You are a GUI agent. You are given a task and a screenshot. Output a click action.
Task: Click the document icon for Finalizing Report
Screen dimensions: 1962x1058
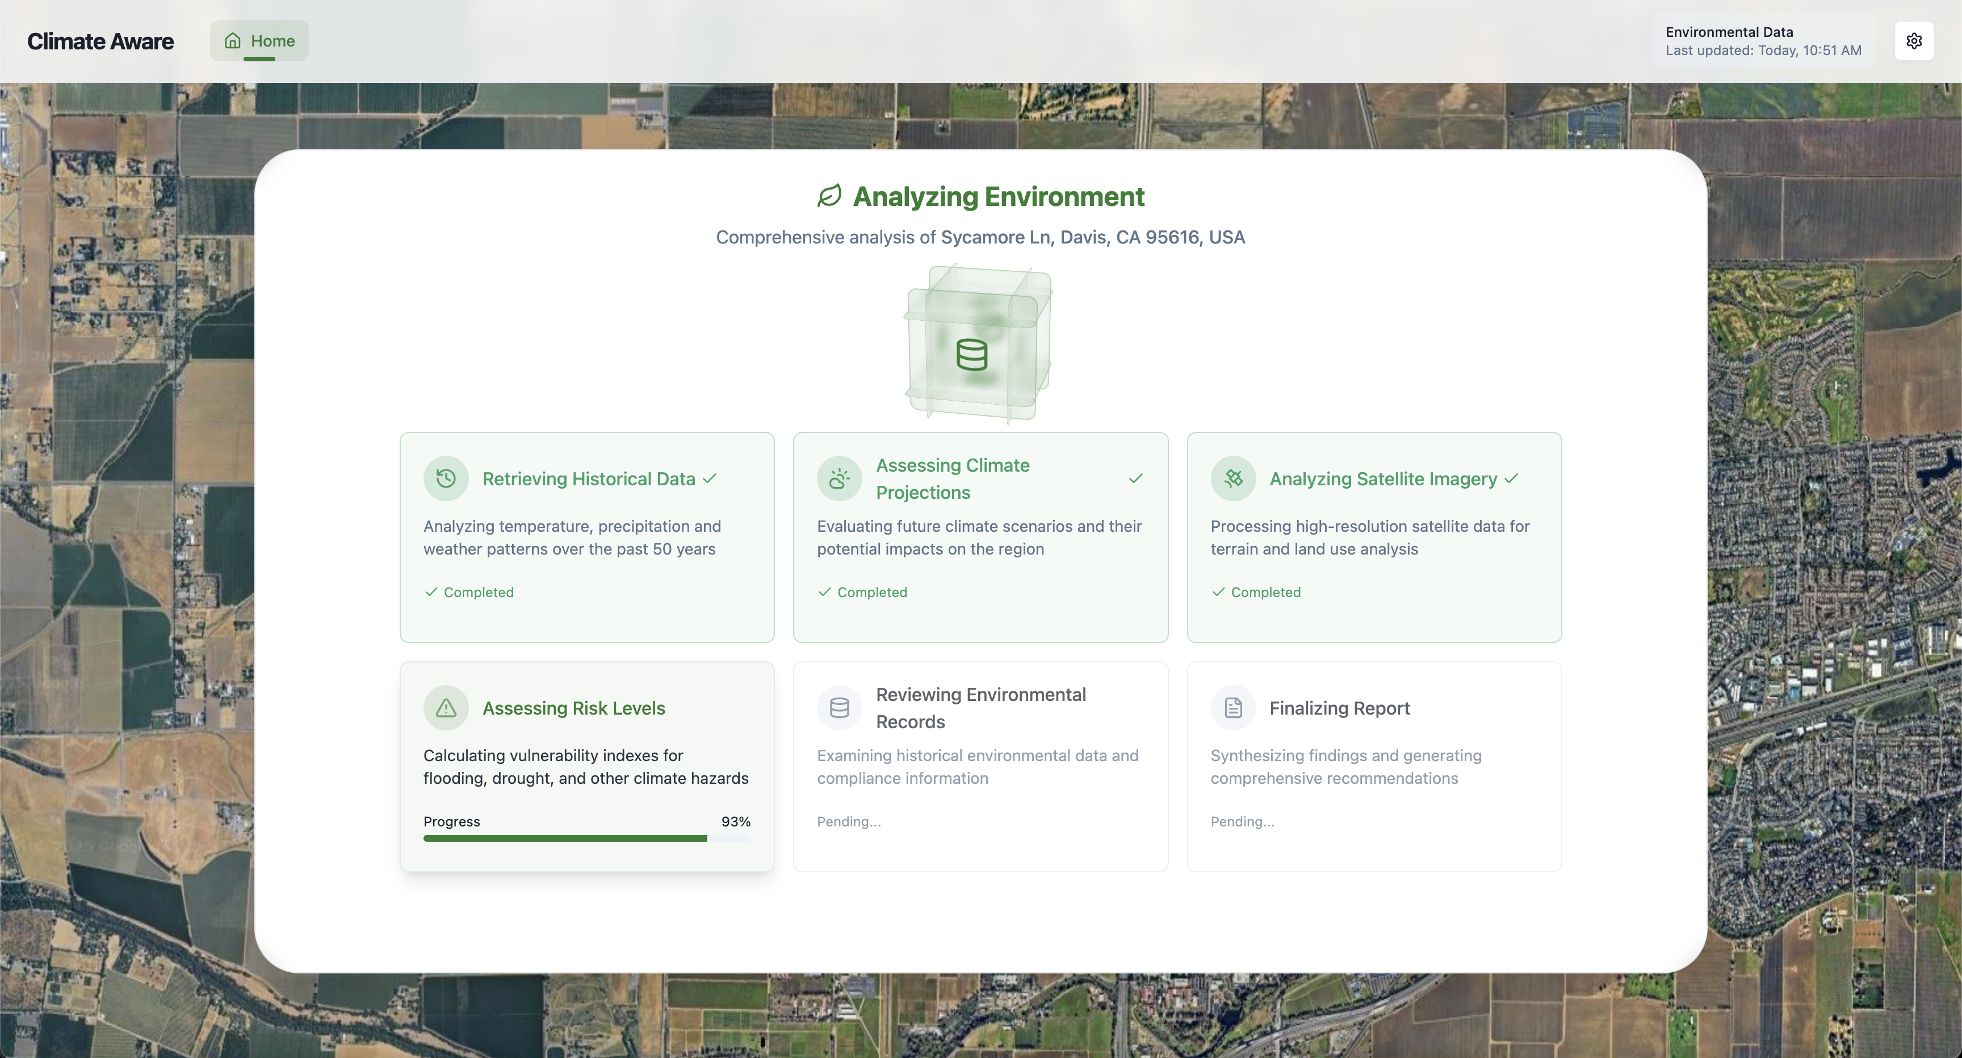tap(1232, 708)
